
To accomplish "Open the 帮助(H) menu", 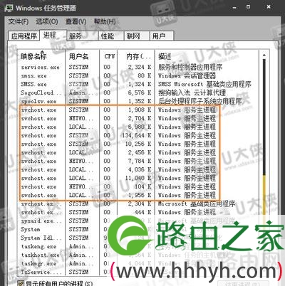I will click(x=105, y=22).
